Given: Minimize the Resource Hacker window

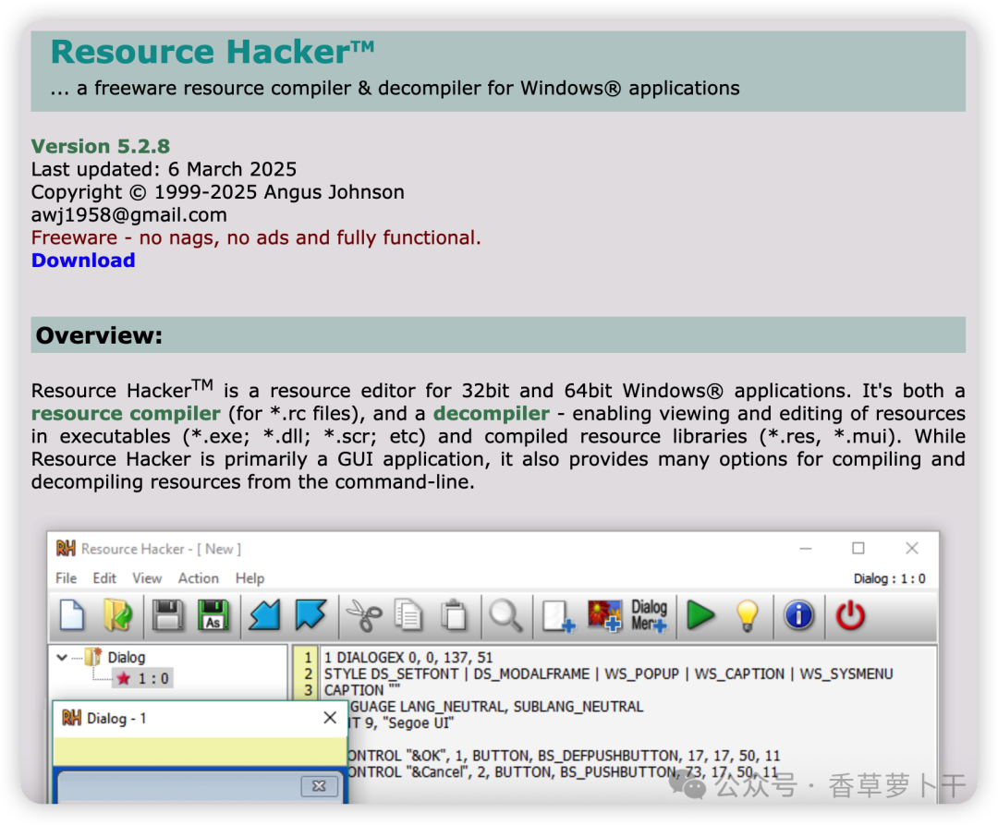Looking at the screenshot, I should 806,548.
